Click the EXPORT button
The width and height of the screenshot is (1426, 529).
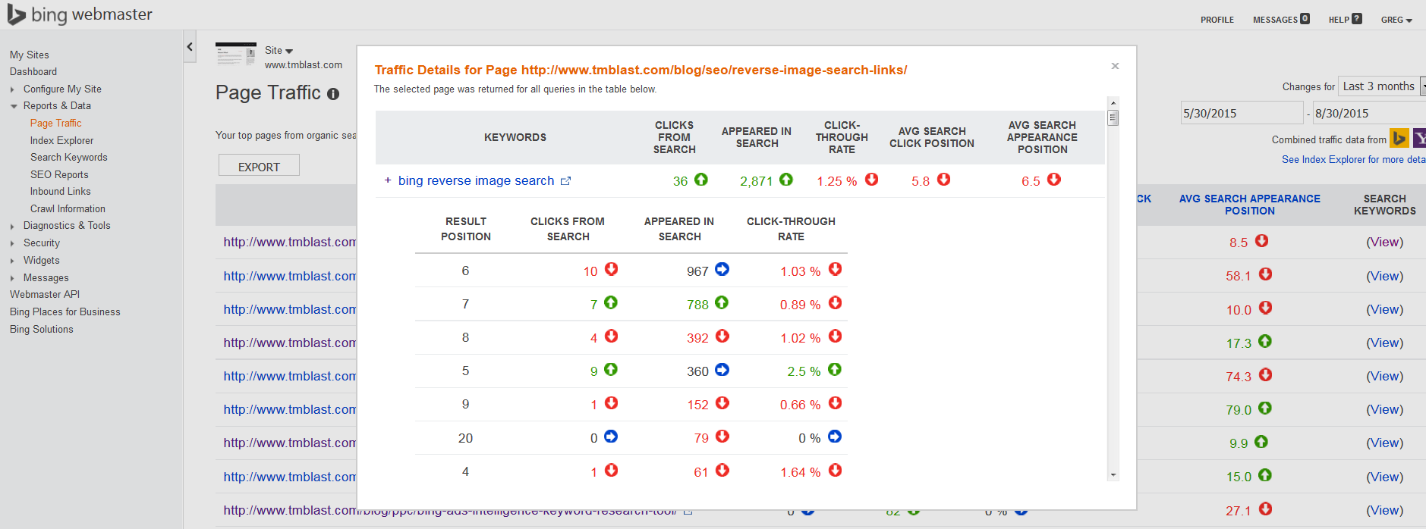(259, 165)
